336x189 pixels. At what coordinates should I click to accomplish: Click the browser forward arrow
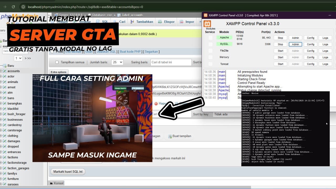click(x=5, y=7)
